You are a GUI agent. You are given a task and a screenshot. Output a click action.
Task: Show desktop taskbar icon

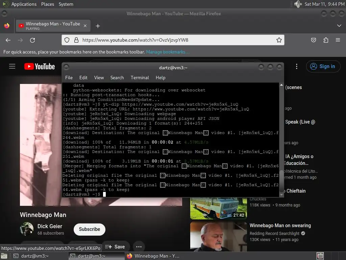point(4,256)
